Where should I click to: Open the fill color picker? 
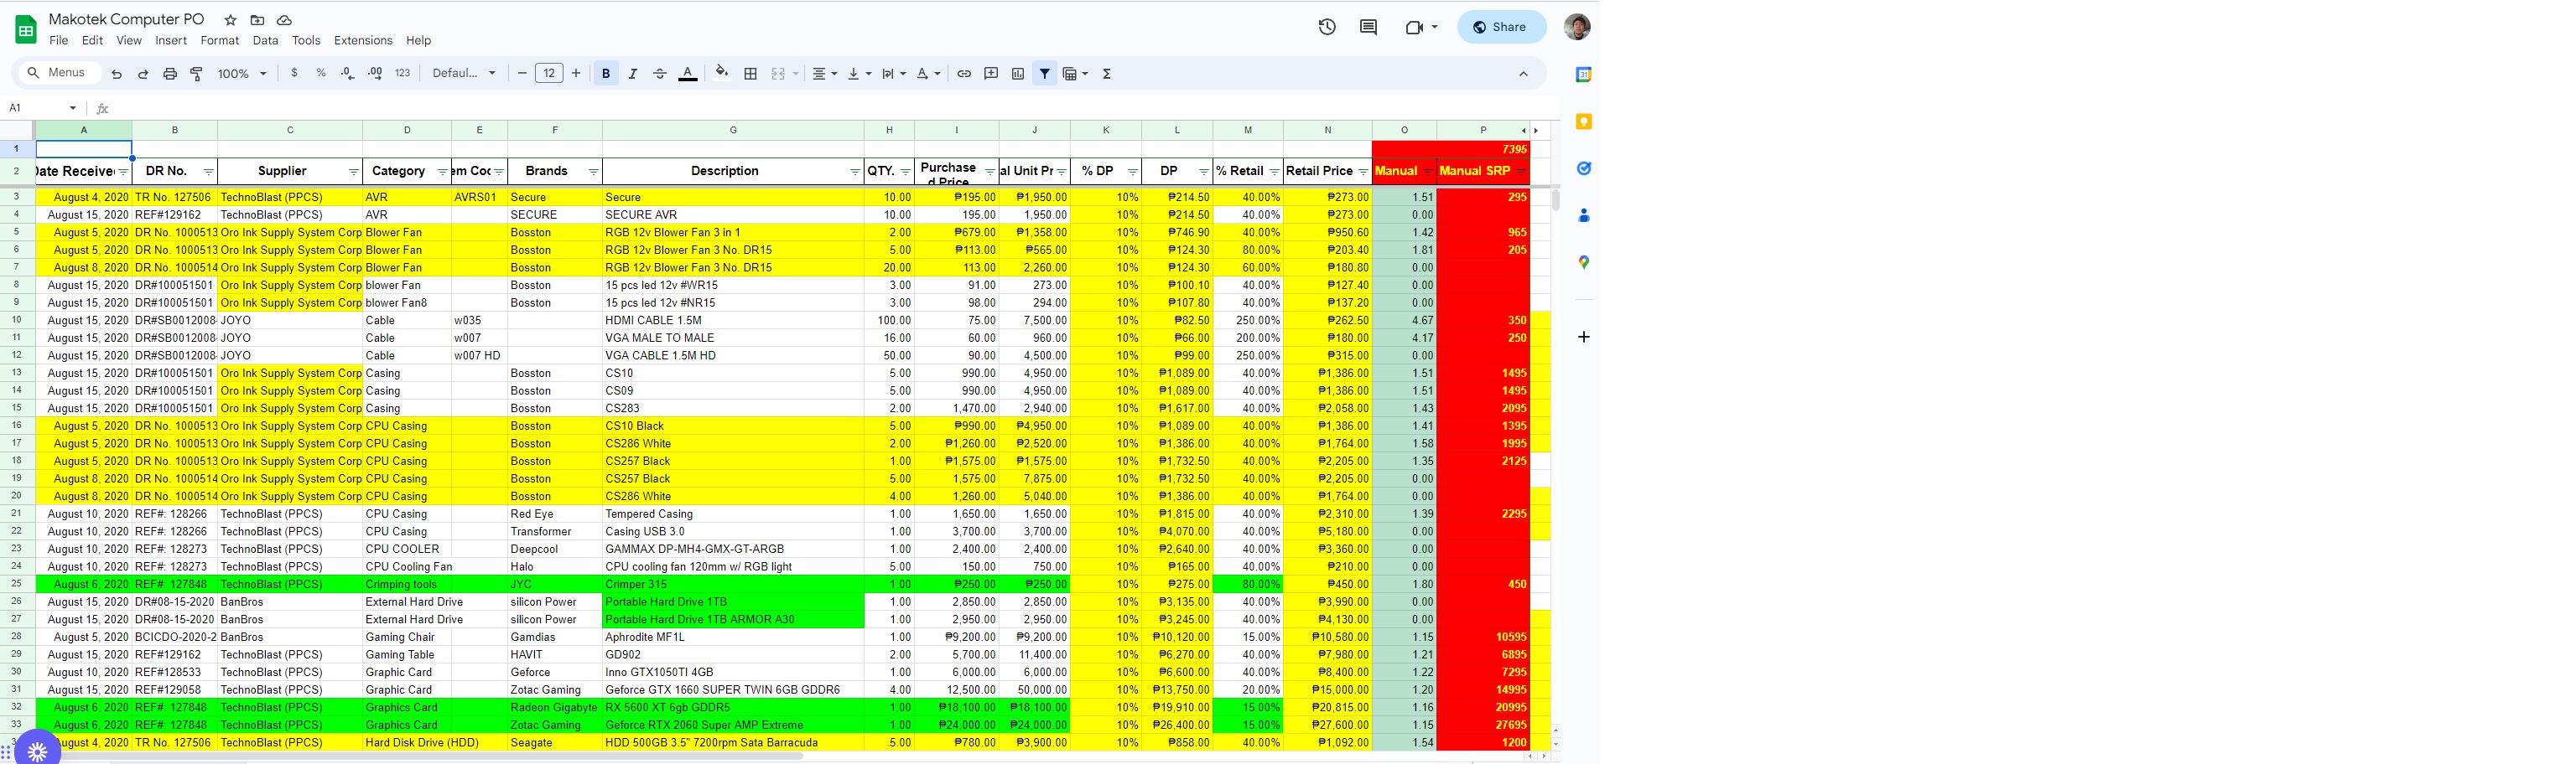pyautogui.click(x=721, y=74)
